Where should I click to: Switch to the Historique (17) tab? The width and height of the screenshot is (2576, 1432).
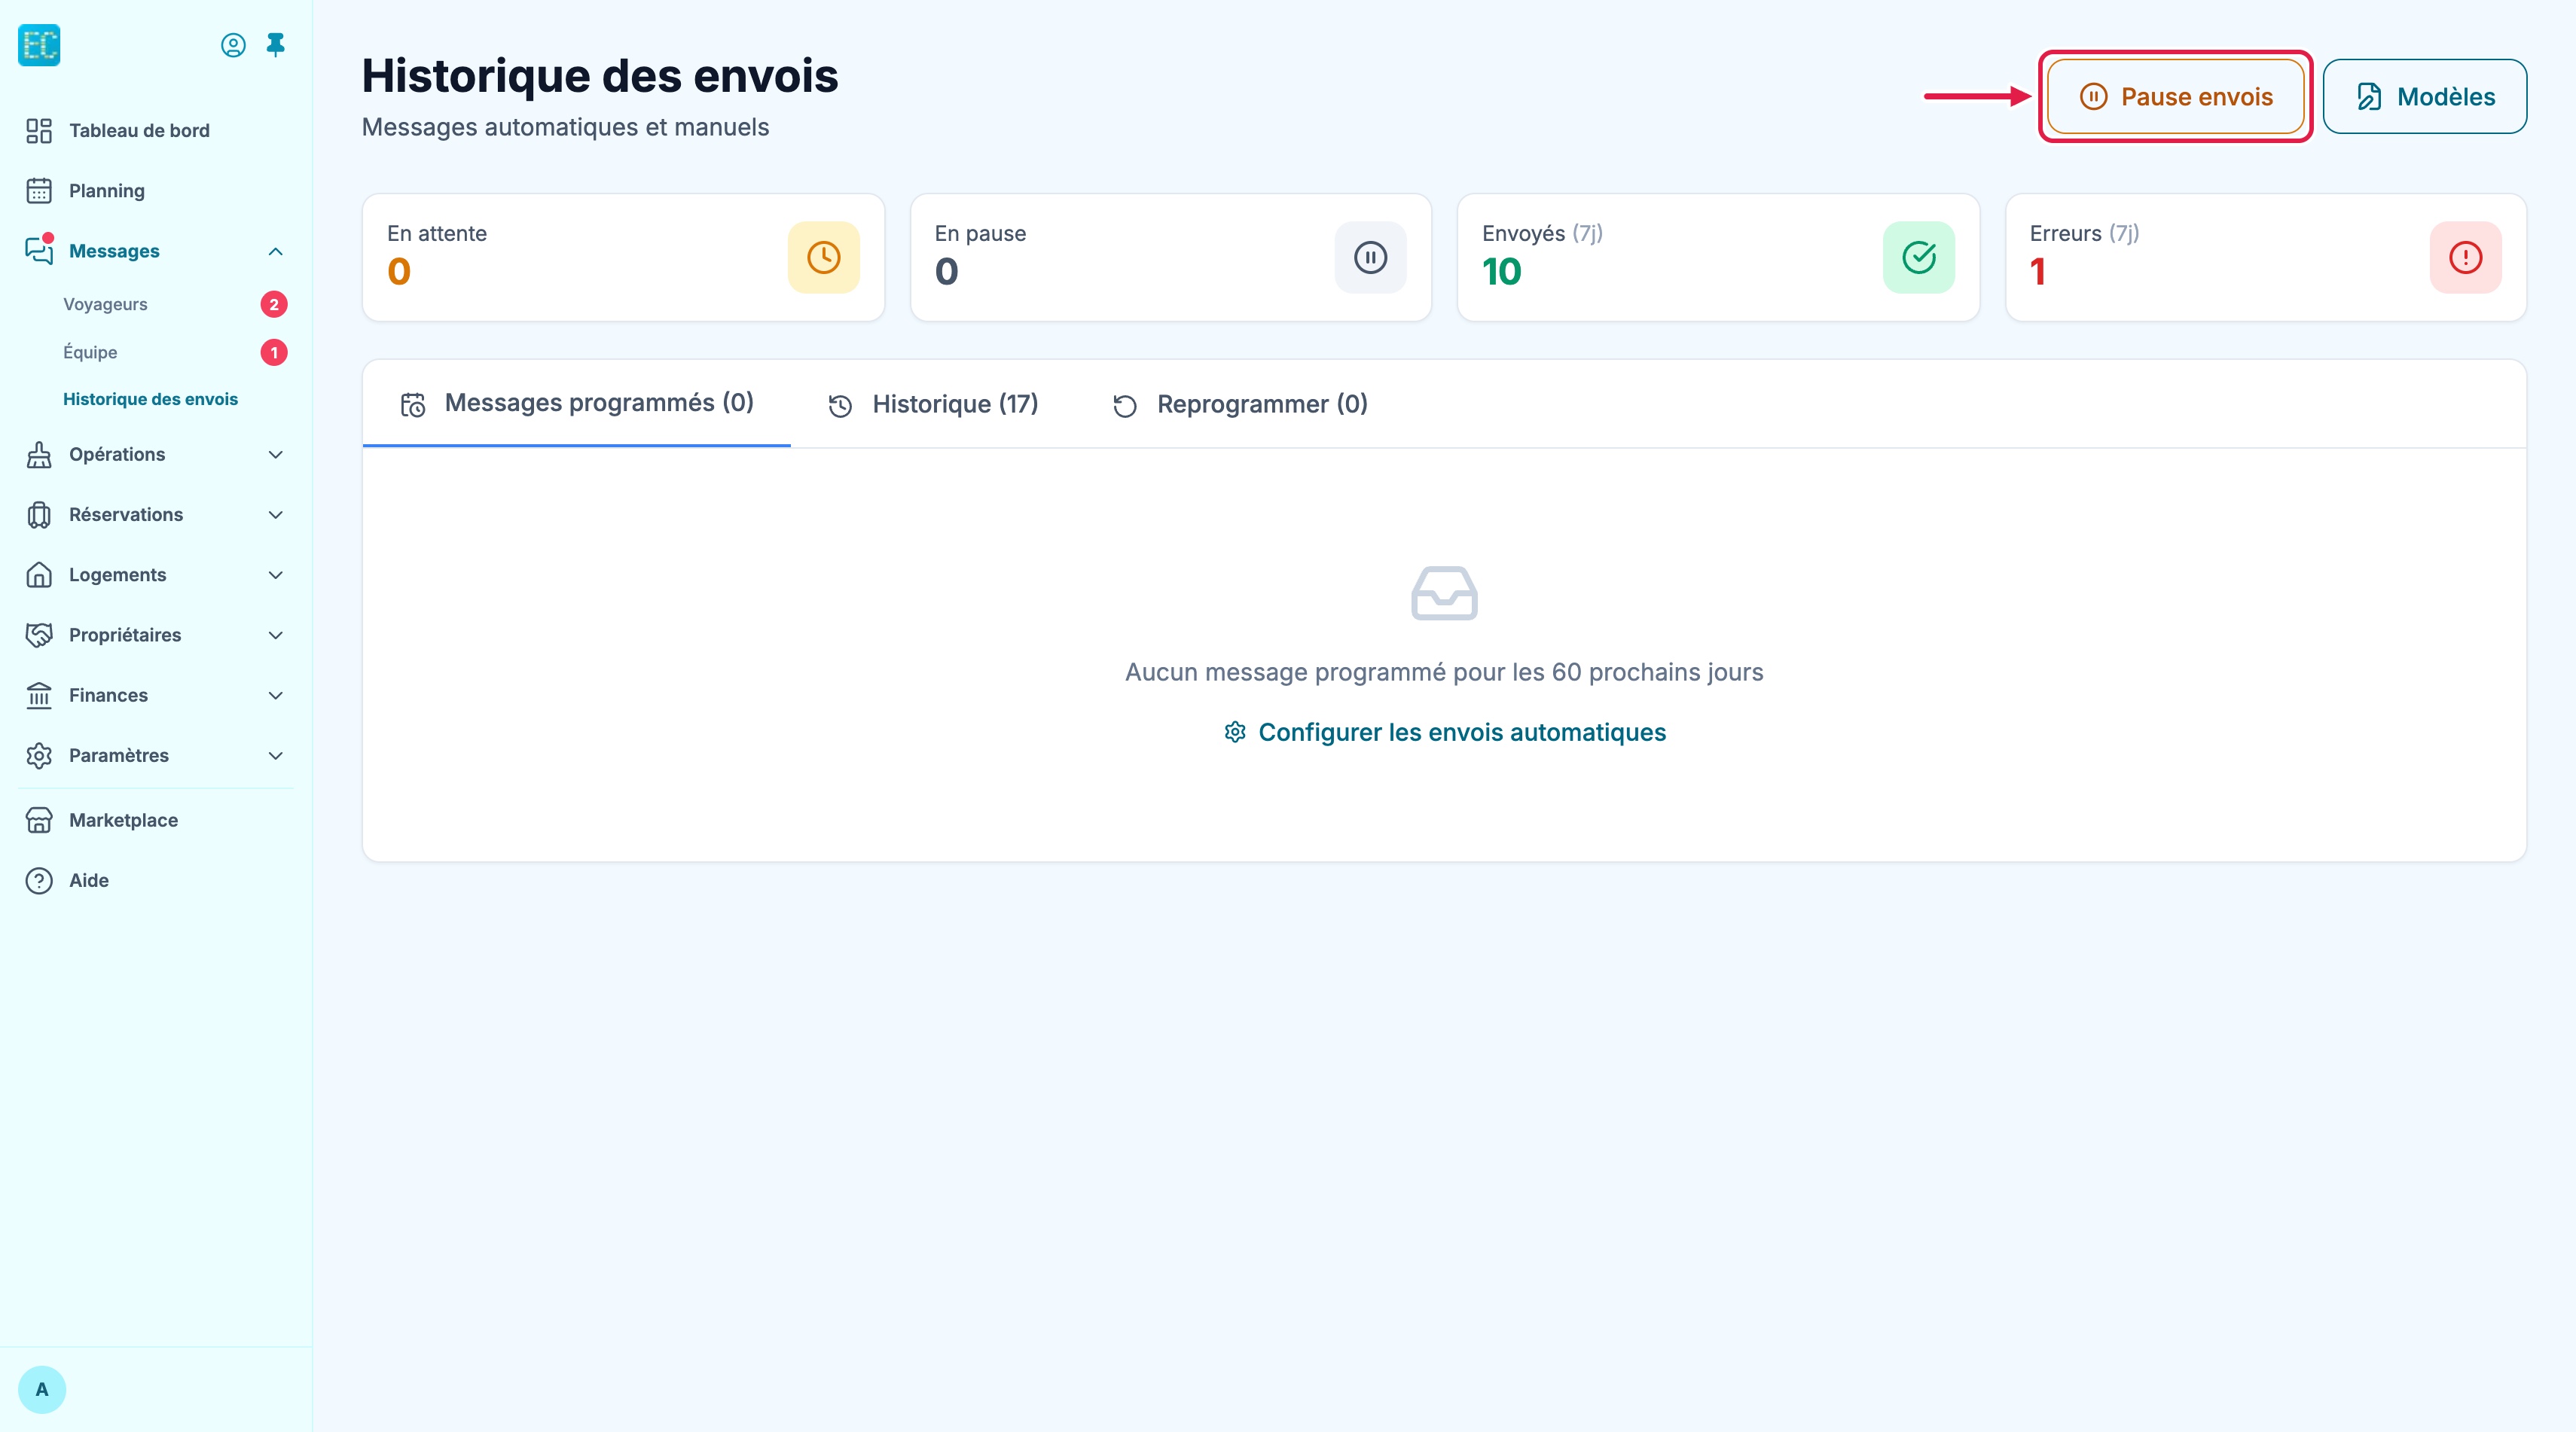(934, 405)
